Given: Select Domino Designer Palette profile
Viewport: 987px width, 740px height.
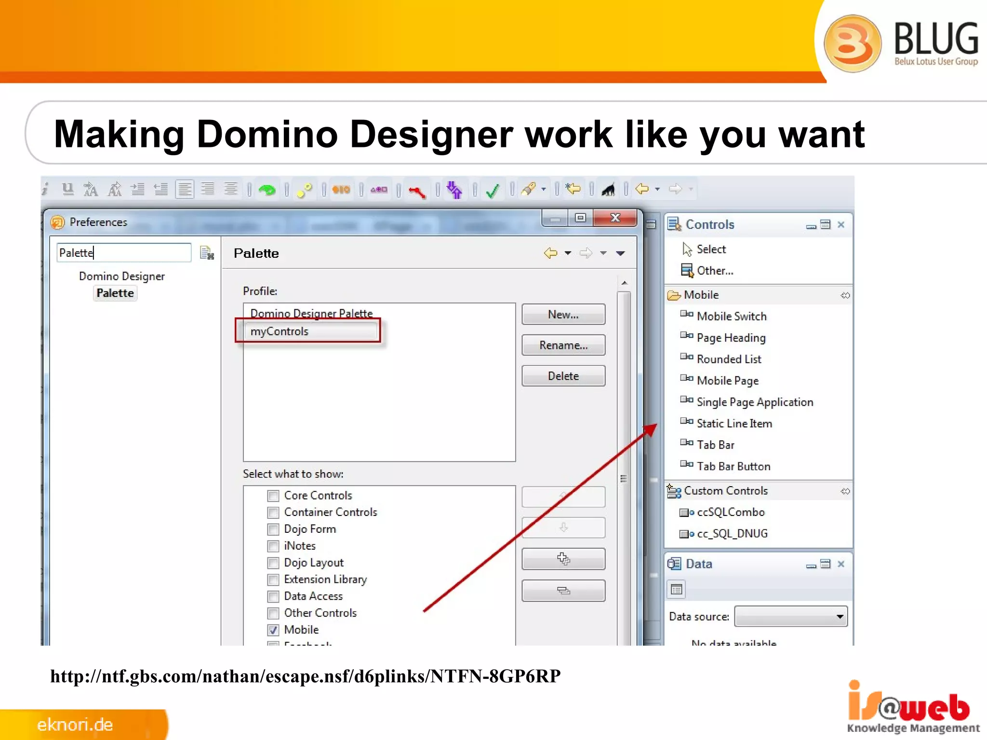Looking at the screenshot, I should click(x=311, y=313).
